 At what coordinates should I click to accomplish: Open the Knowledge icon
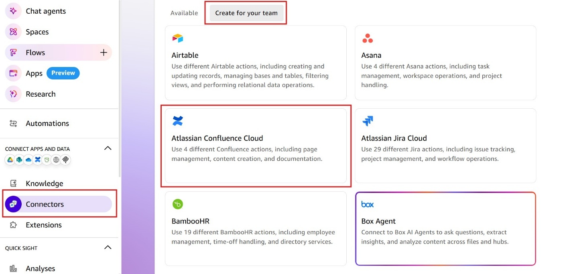[13, 183]
